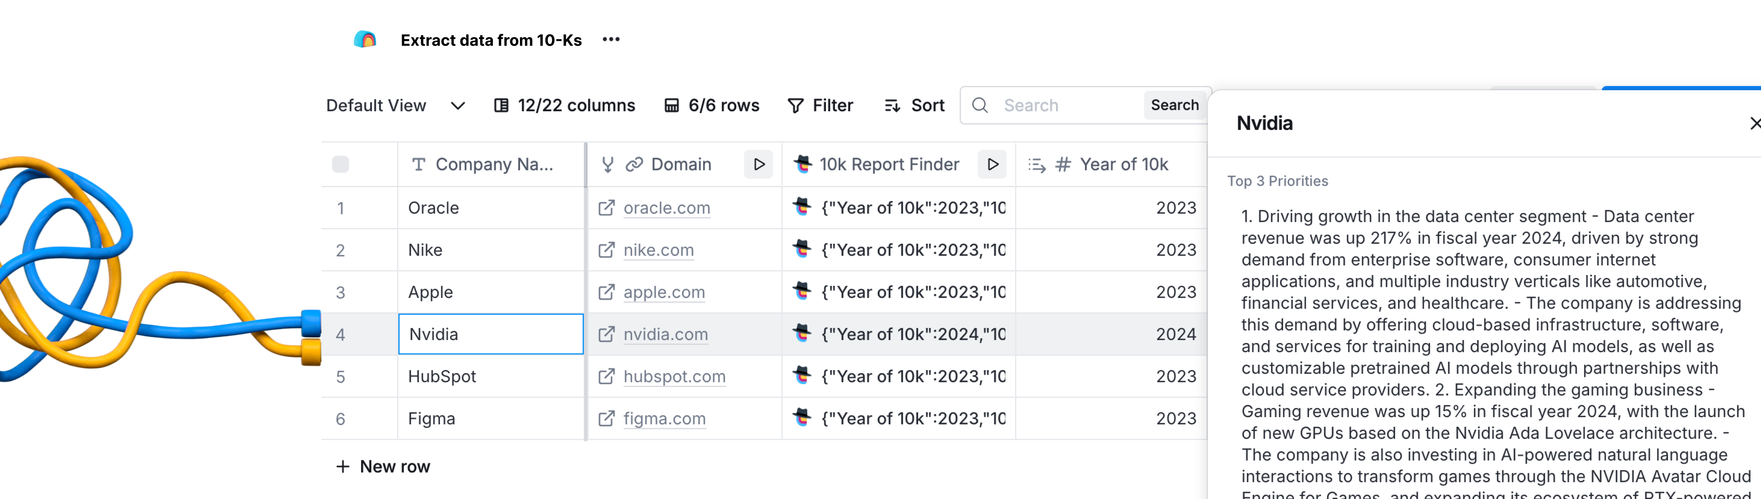The width and height of the screenshot is (1761, 499).
Task: Select the Year of 10k column header
Action: (x=1123, y=164)
